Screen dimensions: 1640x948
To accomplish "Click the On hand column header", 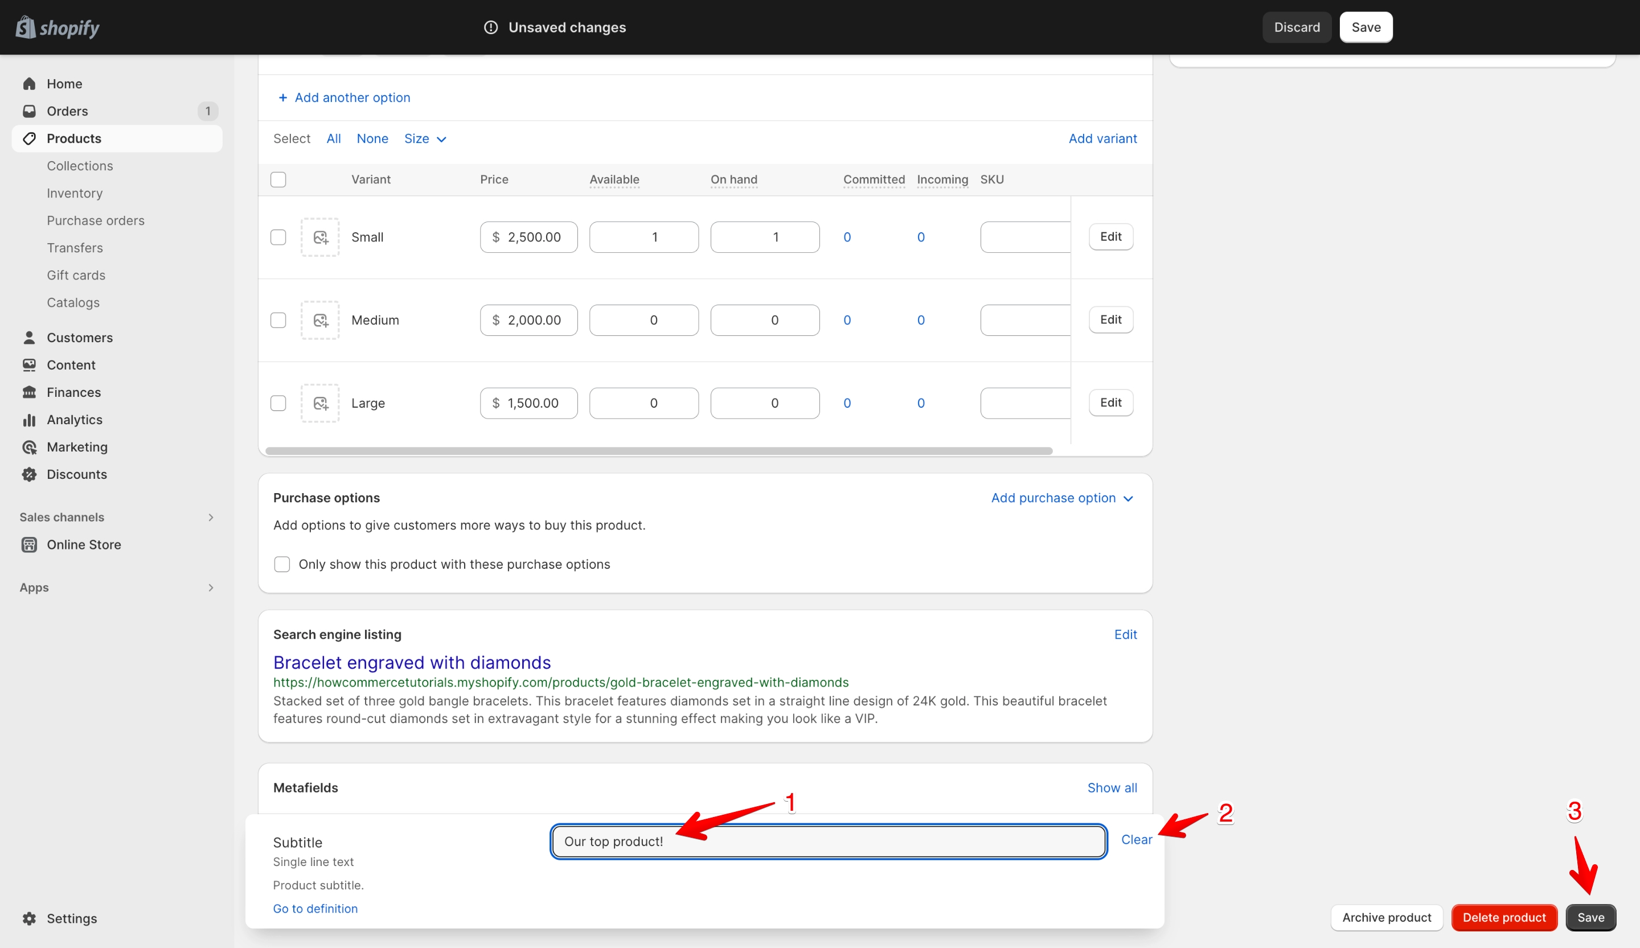I will click(733, 179).
